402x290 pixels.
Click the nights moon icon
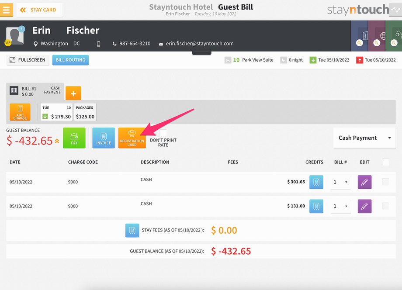coord(283,60)
